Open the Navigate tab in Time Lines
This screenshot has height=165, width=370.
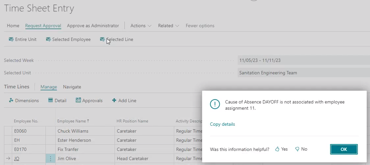(x=72, y=87)
